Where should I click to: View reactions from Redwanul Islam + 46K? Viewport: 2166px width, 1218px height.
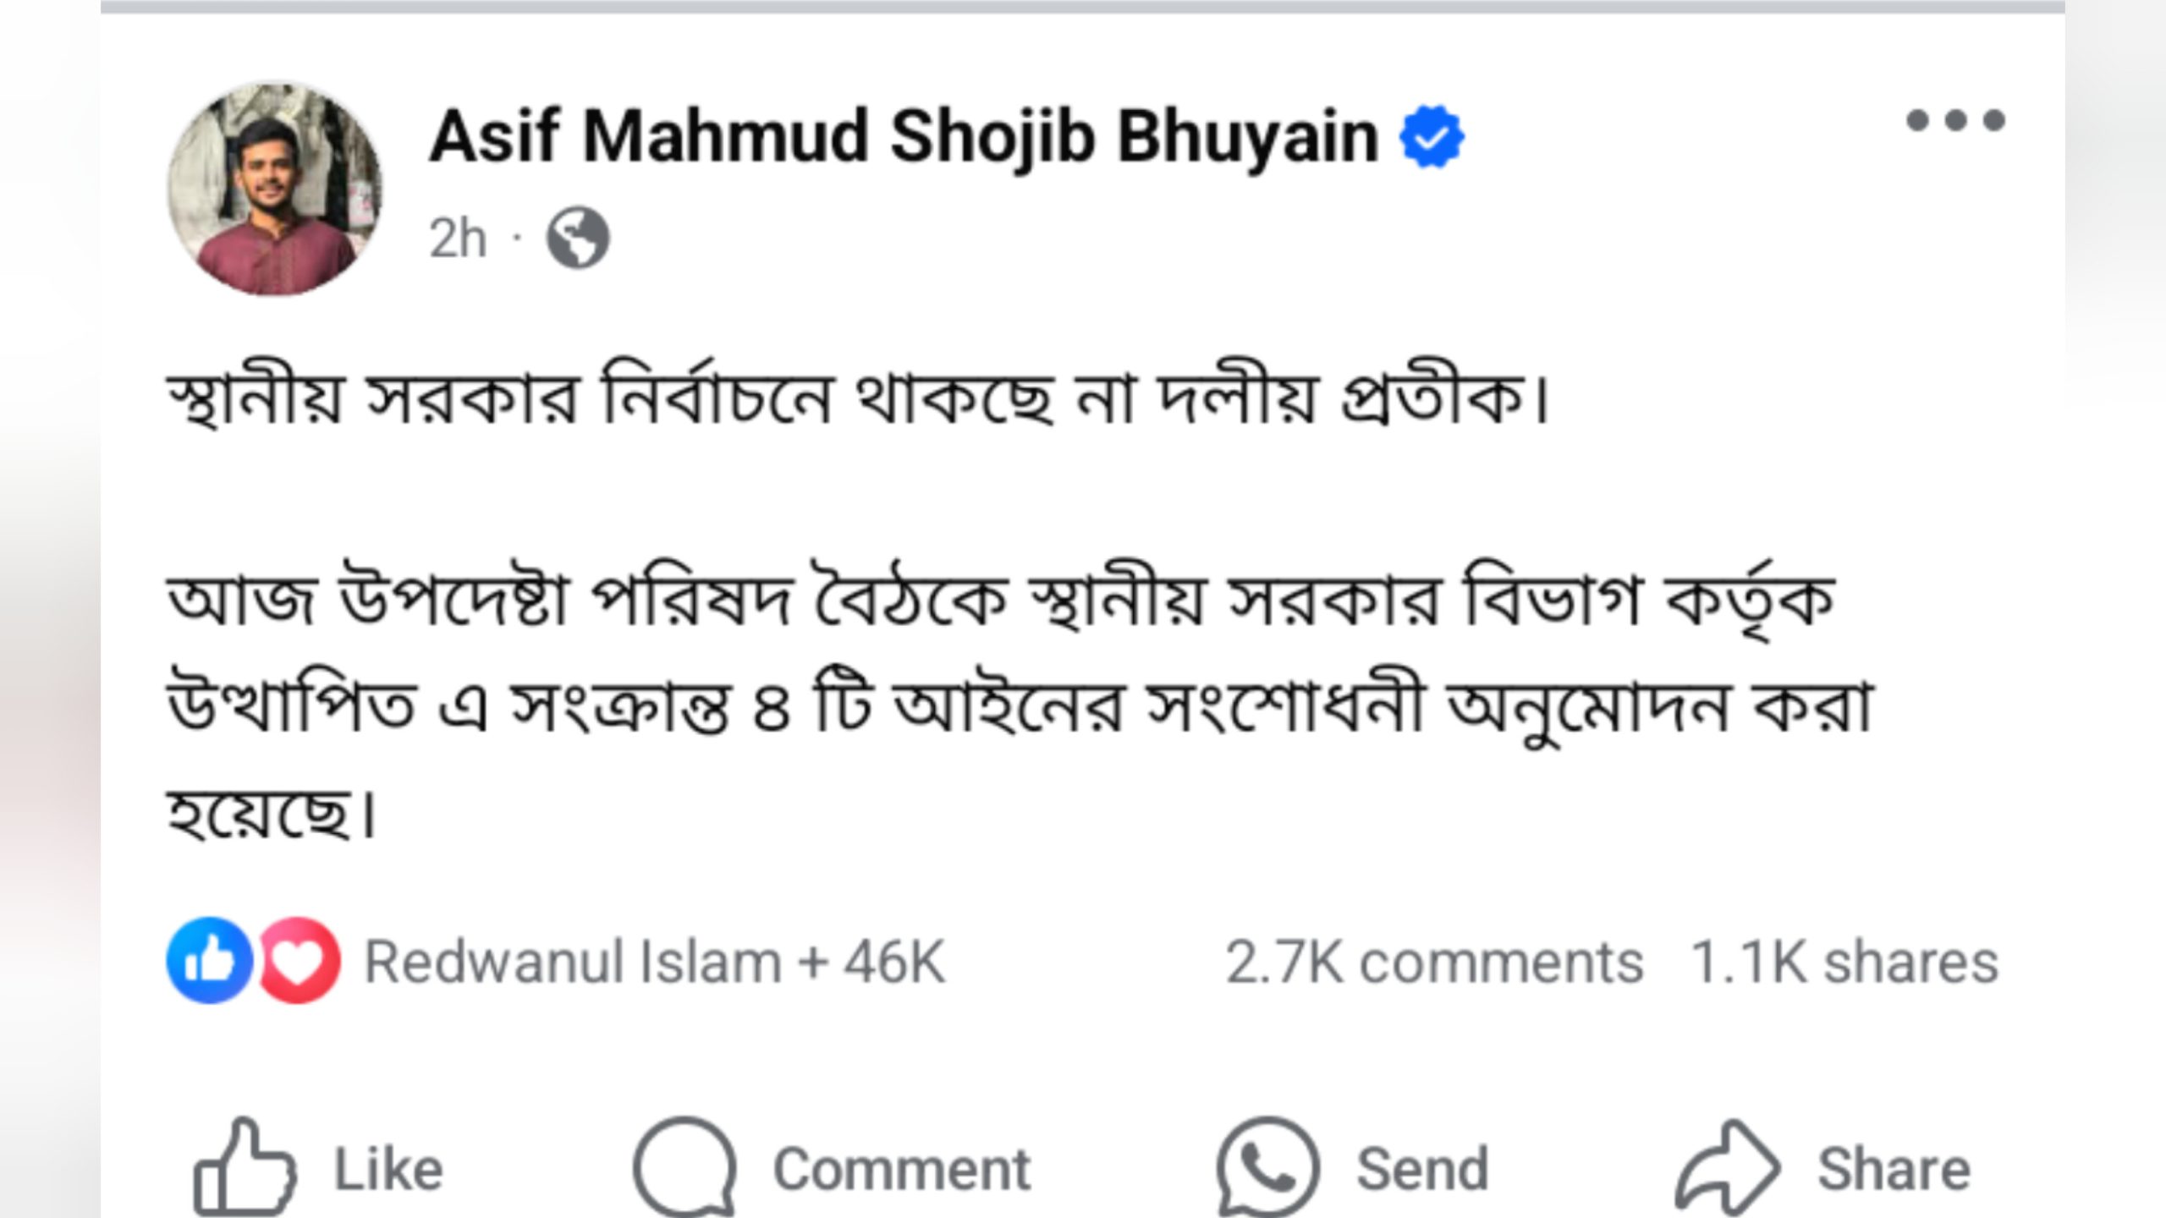(654, 962)
